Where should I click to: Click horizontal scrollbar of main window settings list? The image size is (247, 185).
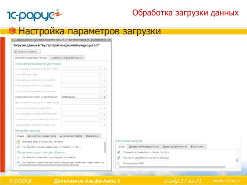click(x=49, y=165)
